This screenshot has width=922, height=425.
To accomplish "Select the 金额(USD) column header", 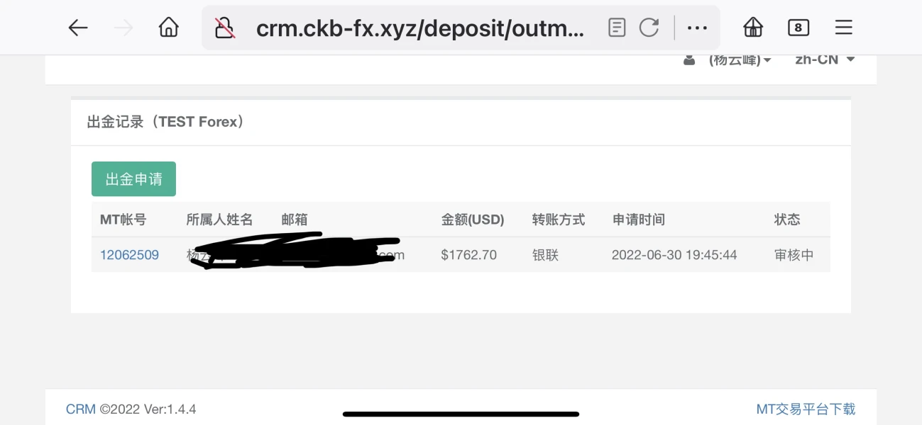I will pyautogui.click(x=473, y=220).
